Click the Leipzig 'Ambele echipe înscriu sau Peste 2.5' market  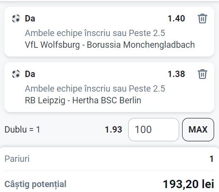click(95, 89)
